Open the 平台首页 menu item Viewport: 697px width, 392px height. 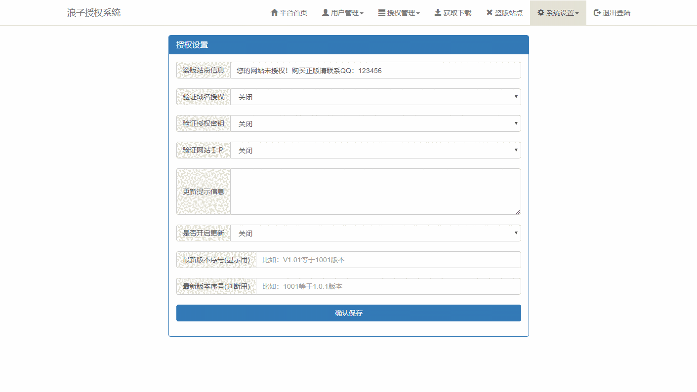289,13
